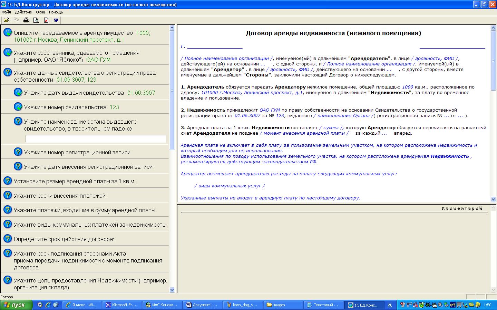Click the 'ОАО ГУМ' owner value in clause 2
The width and height of the screenshot is (497, 310).
click(270, 110)
